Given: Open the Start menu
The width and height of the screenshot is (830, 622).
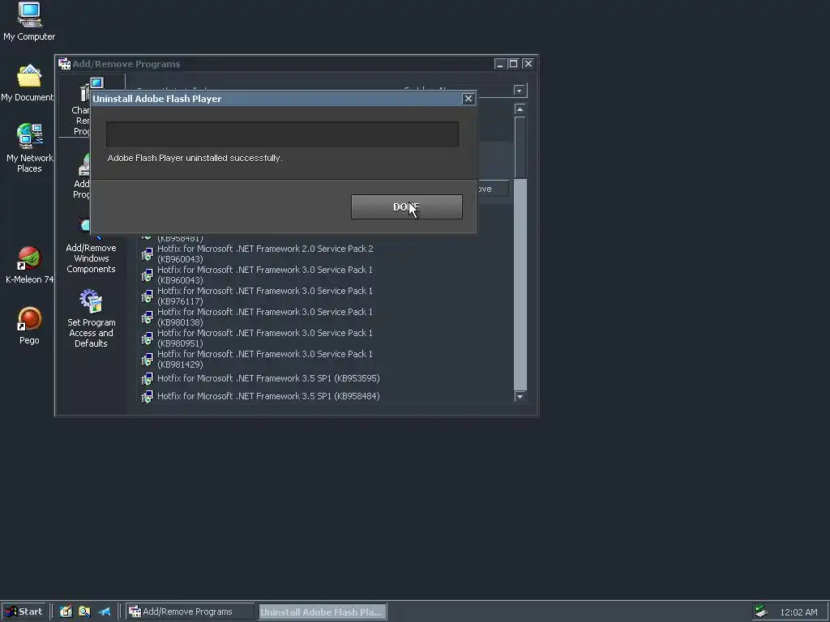Looking at the screenshot, I should pyautogui.click(x=24, y=612).
